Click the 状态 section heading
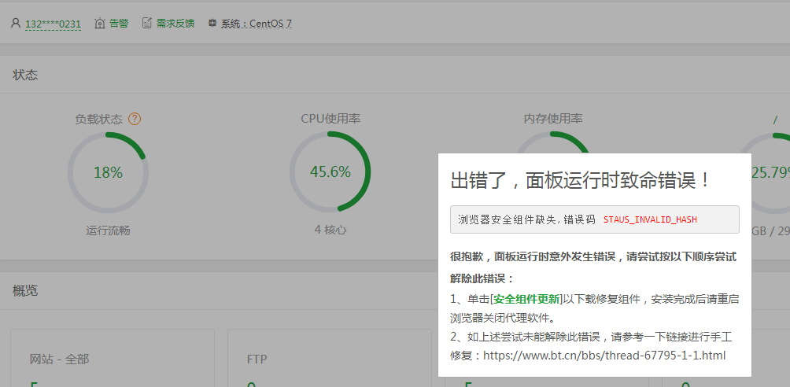This screenshot has width=790, height=387. click(x=25, y=75)
